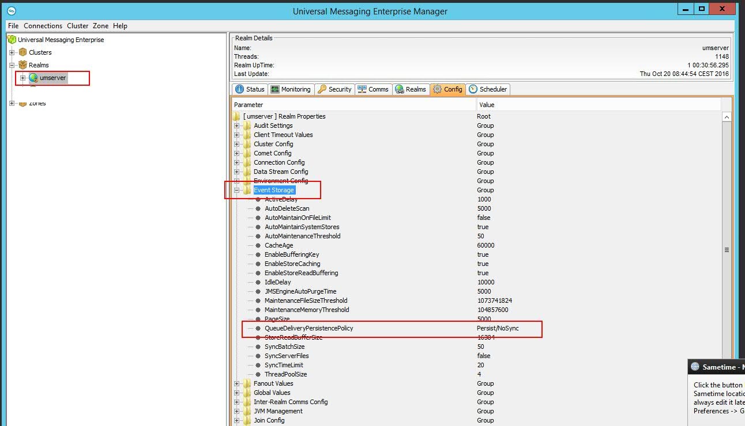
Task: Collapse the Realms tree node
Action: point(12,65)
